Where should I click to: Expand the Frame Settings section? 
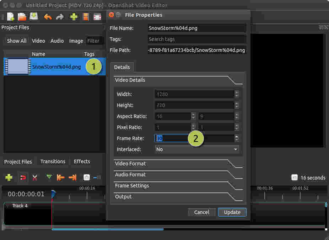click(132, 186)
